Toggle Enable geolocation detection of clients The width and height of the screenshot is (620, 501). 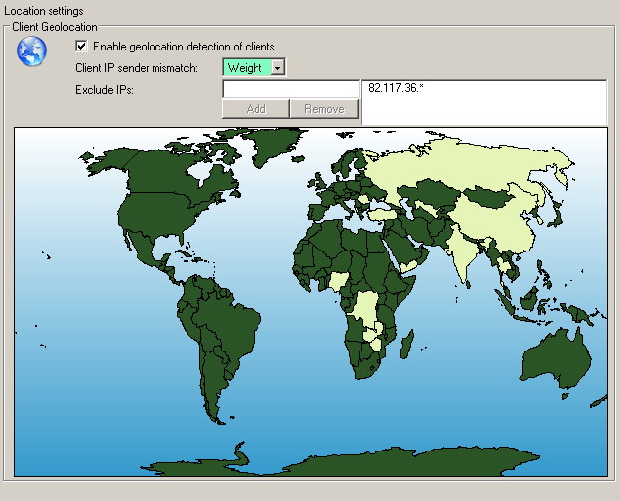(x=82, y=47)
